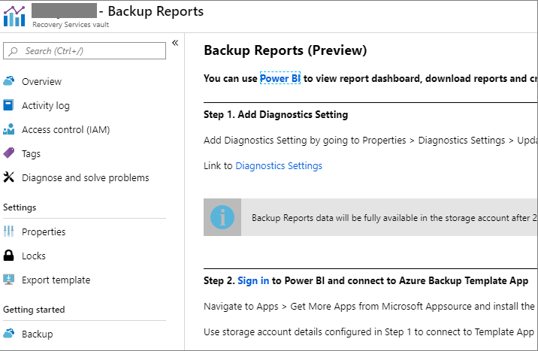Click the Locks padlock icon
538x351 pixels.
click(8, 256)
